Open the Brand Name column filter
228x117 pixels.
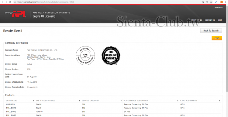point(33,101)
